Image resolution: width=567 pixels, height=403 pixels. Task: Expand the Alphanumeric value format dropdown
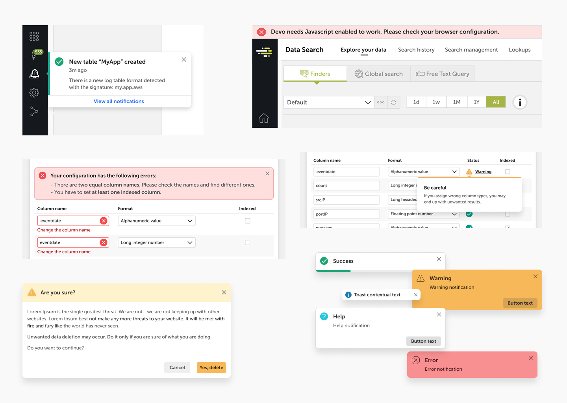point(156,220)
